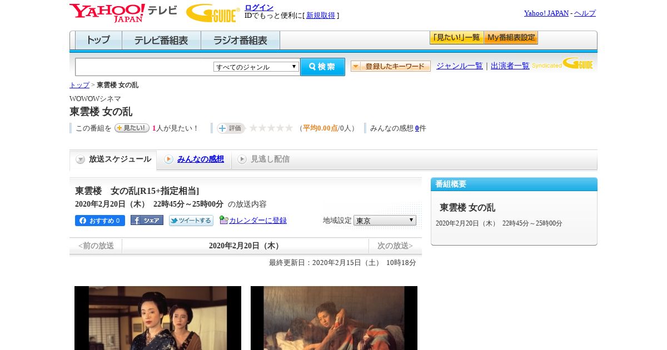
Task: Click the Facebook おすすめ button
Action: (x=100, y=221)
